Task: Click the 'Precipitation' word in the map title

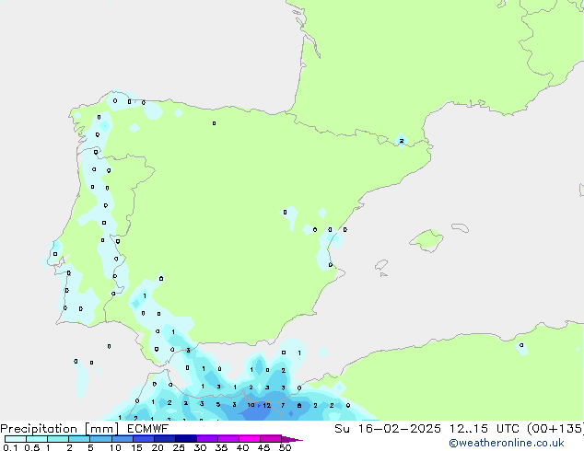Action: 39,429
